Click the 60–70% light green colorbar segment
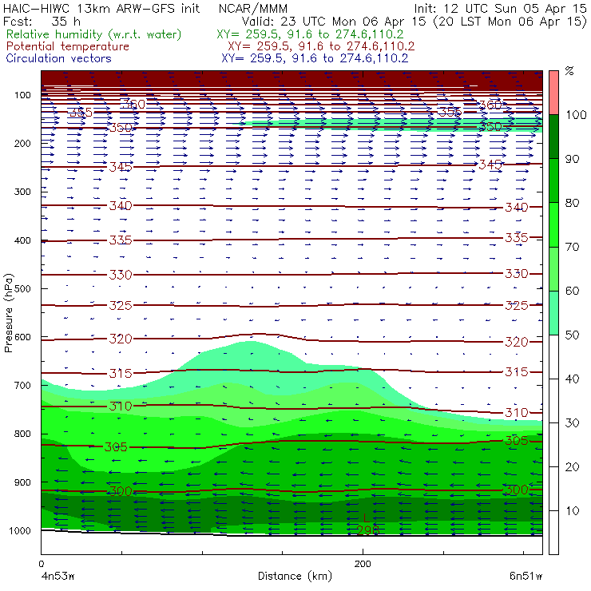Screen dimensions: 591x591 (553, 268)
